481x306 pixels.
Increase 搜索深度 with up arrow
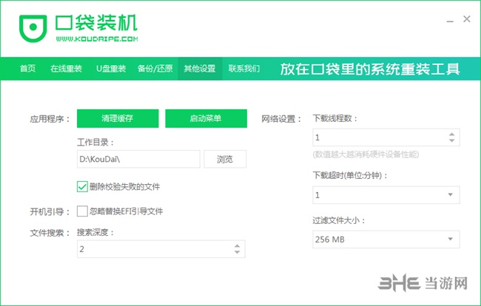pos(237,246)
